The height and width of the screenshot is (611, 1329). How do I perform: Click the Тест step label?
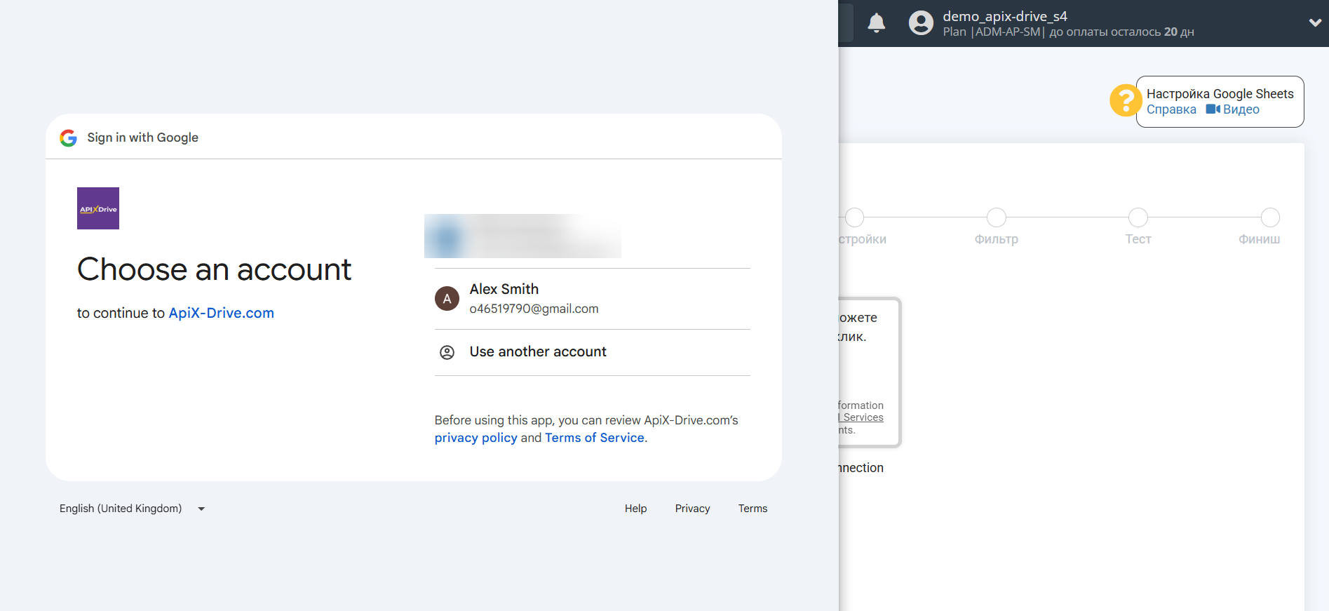pyautogui.click(x=1138, y=239)
